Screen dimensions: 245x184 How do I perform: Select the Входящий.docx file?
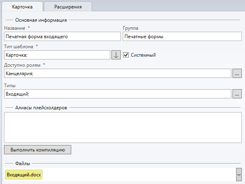point(24,175)
